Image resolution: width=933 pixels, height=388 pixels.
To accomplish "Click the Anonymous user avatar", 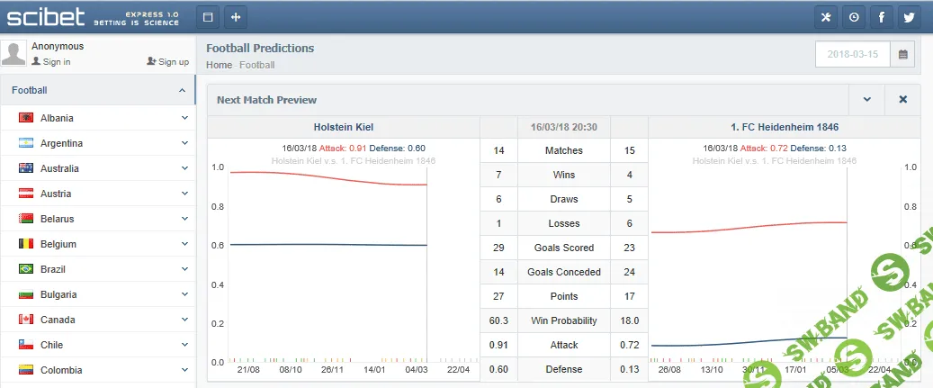I will (x=13, y=54).
